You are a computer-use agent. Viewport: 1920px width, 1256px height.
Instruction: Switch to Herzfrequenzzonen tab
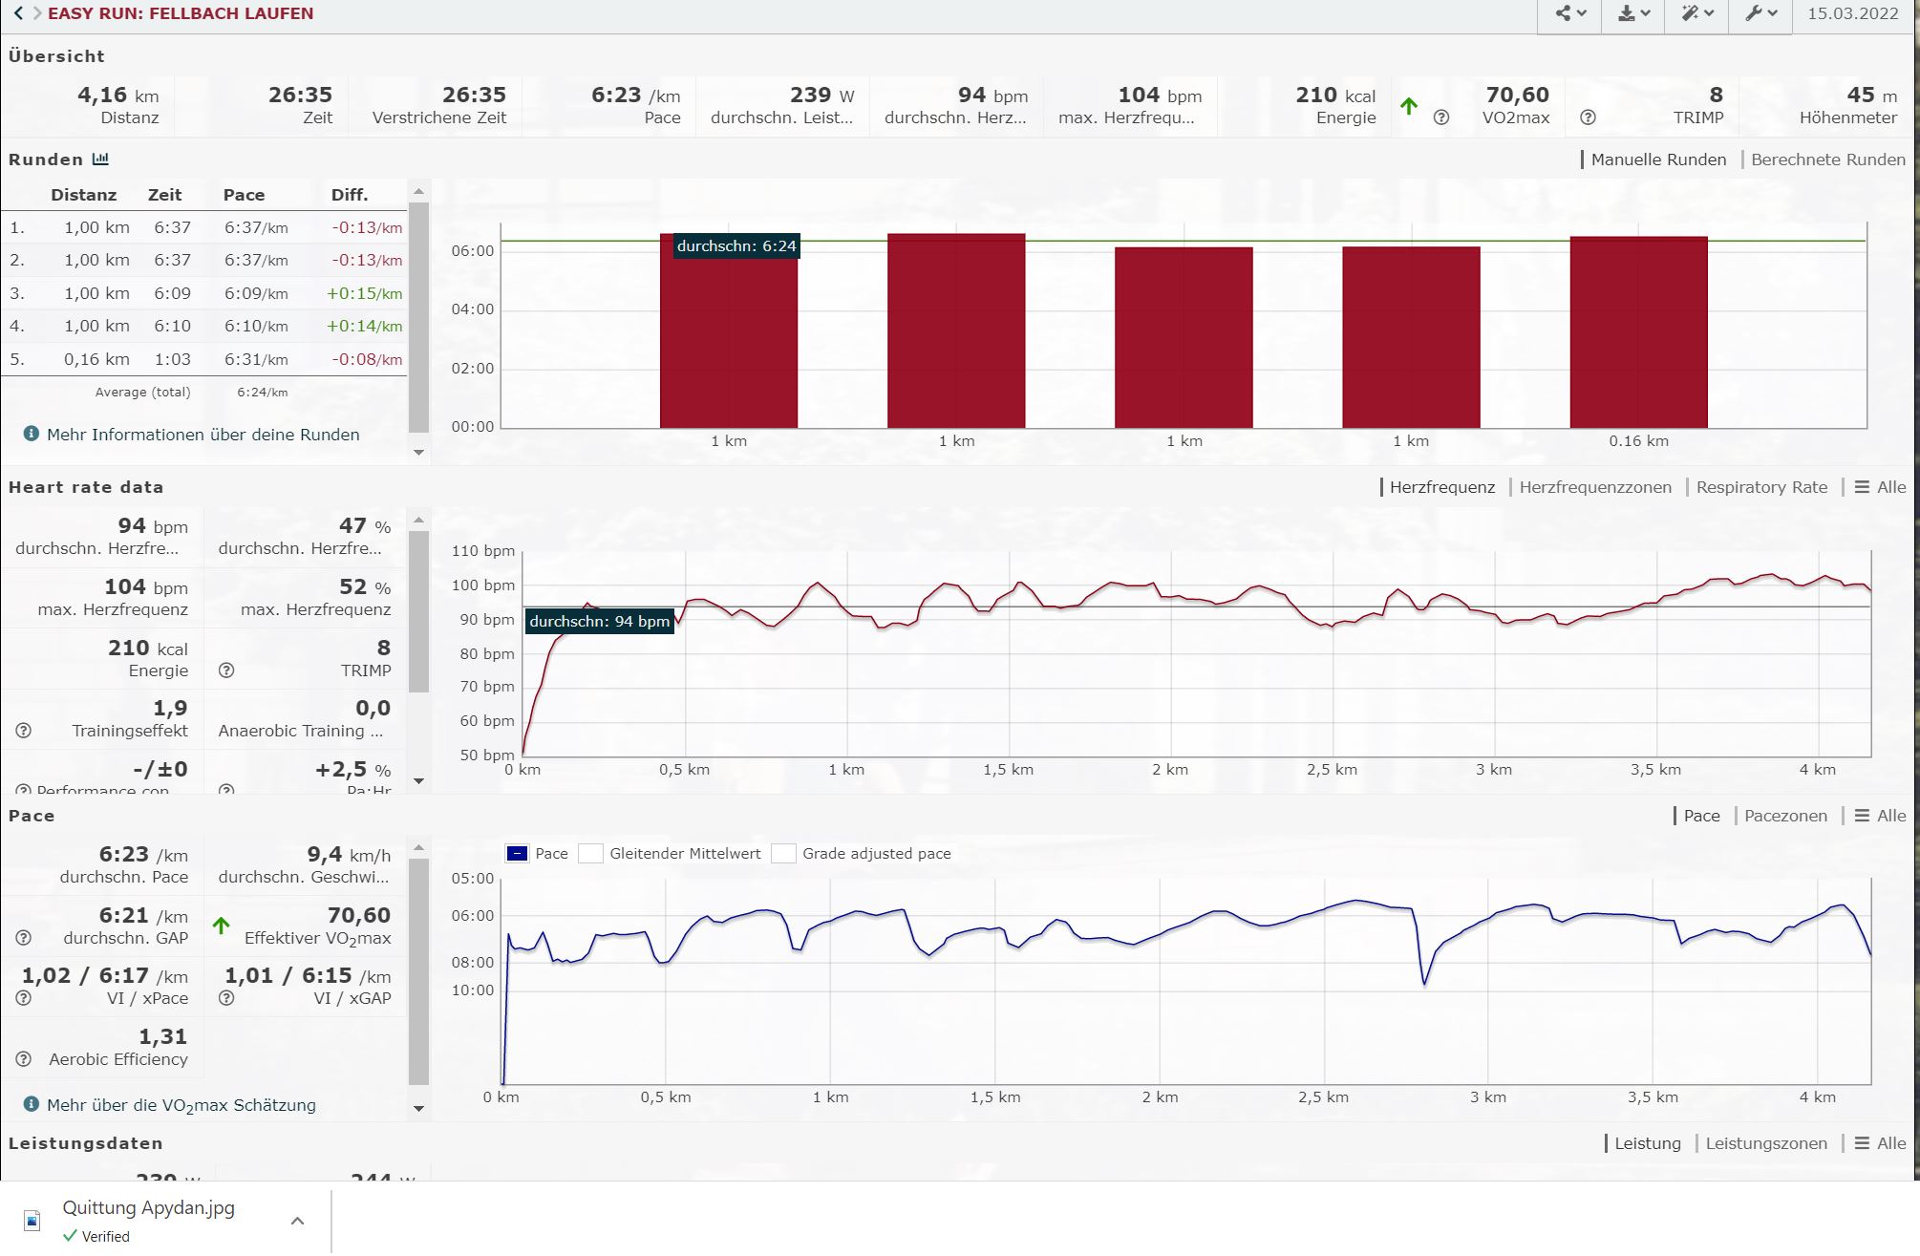point(1595,487)
